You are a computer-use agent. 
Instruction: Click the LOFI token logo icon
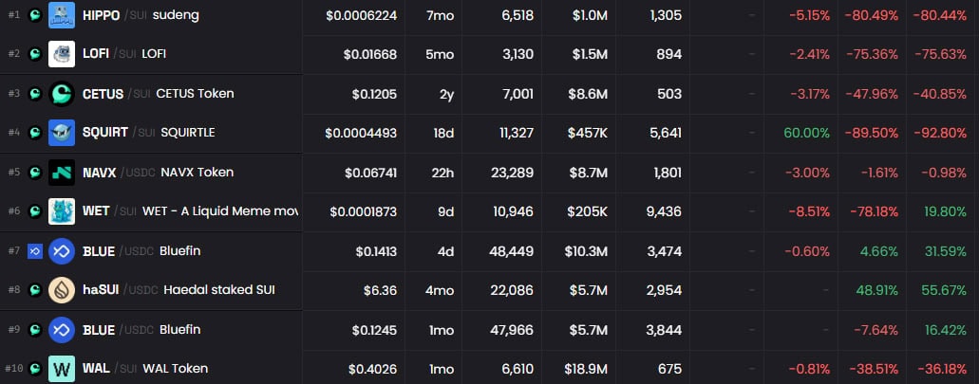pos(61,54)
